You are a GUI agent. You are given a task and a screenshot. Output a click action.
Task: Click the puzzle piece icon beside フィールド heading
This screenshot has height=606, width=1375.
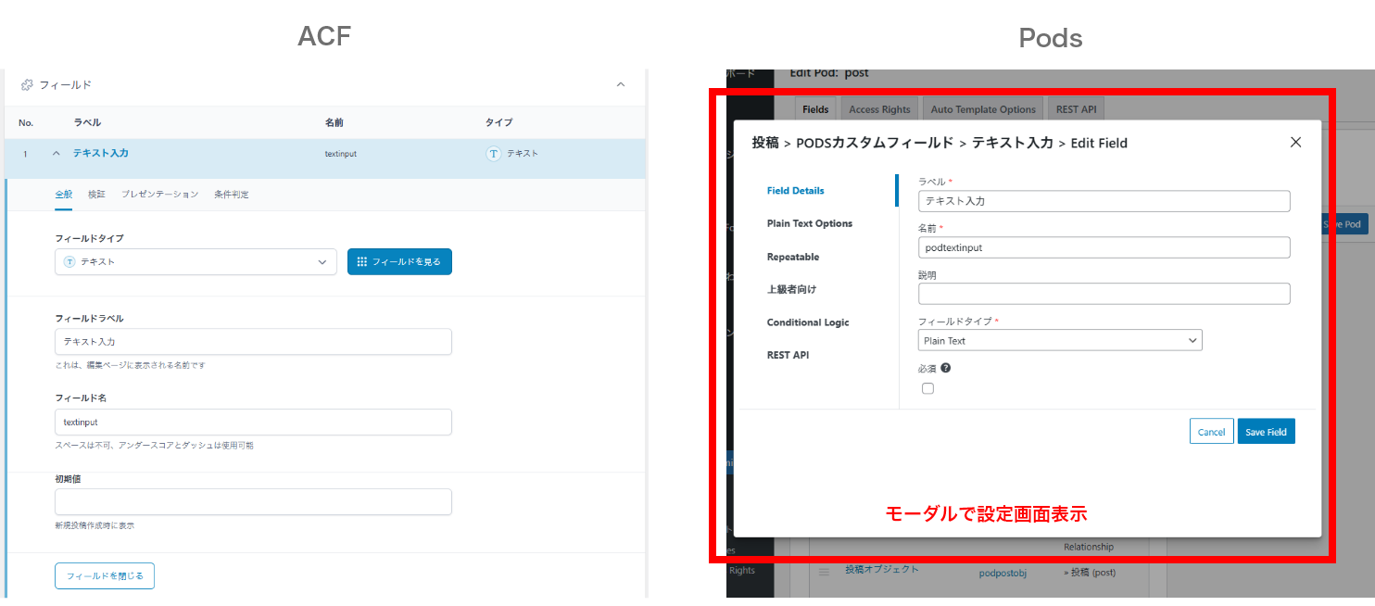28,84
